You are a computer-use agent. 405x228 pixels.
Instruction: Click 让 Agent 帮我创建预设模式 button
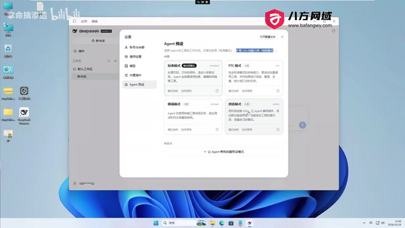(223, 152)
